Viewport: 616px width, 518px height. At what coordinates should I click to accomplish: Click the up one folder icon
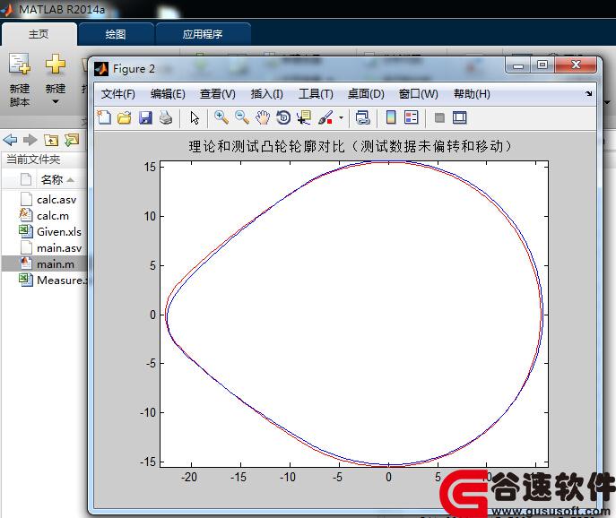51,140
